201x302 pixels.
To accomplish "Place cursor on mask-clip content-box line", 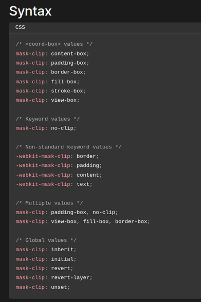I will (52, 53).
